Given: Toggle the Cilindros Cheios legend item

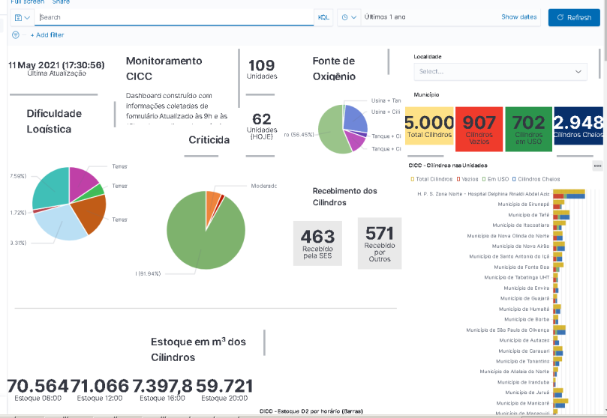Looking at the screenshot, I should 536,179.
